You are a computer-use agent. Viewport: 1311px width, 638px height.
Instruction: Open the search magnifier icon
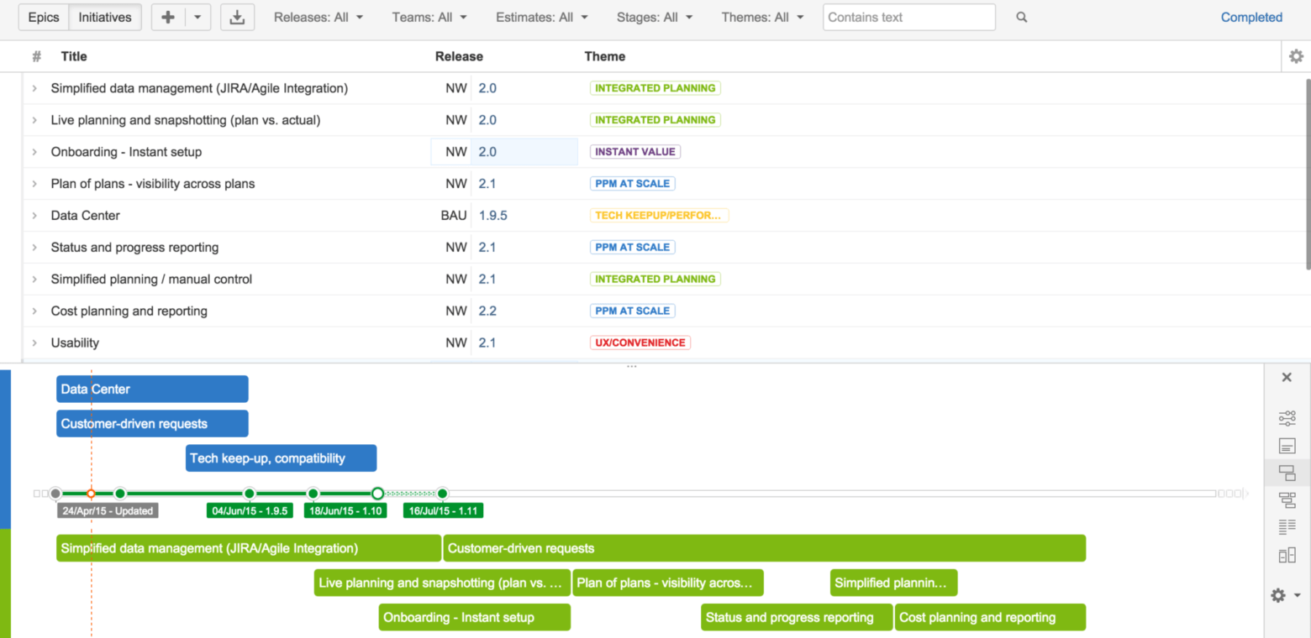[x=1020, y=17]
